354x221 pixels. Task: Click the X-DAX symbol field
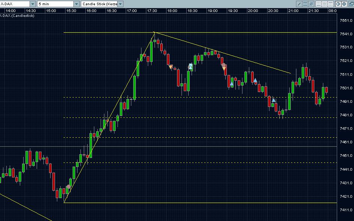point(15,4)
